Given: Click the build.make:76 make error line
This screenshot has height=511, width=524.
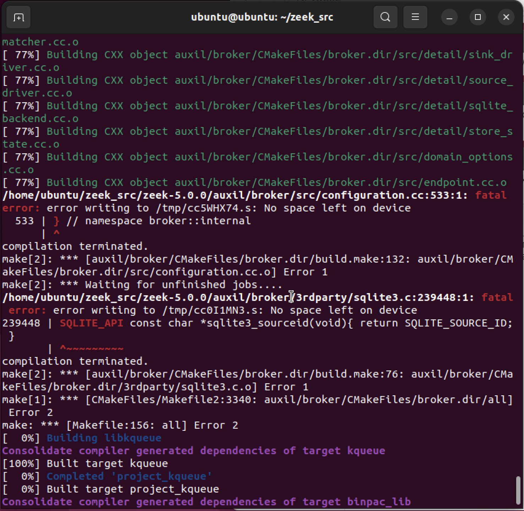Looking at the screenshot, I should click(x=257, y=380).
